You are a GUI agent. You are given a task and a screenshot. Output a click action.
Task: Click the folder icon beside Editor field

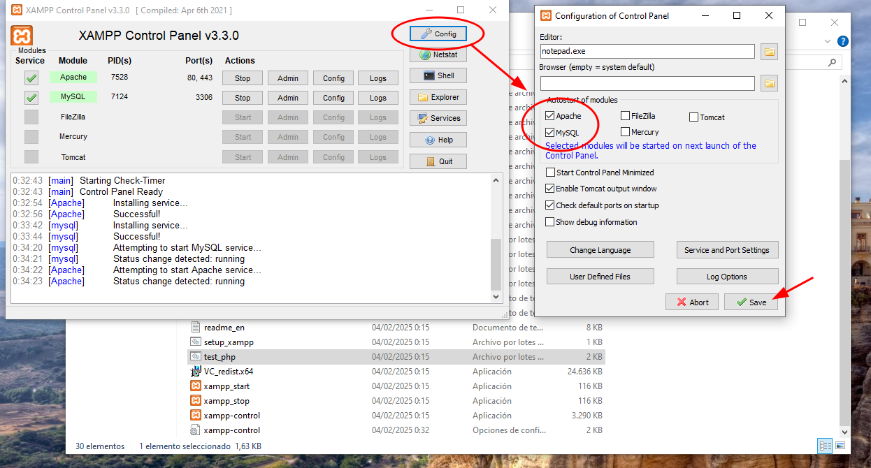pyautogui.click(x=769, y=52)
